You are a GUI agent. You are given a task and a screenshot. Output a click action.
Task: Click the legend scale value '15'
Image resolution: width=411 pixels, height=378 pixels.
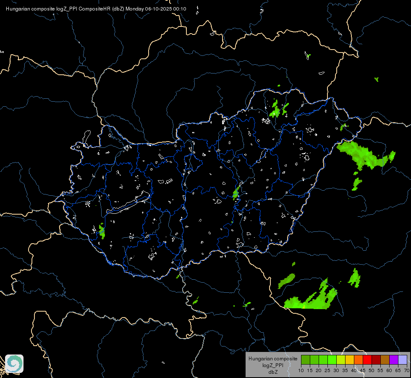(x=310, y=371)
